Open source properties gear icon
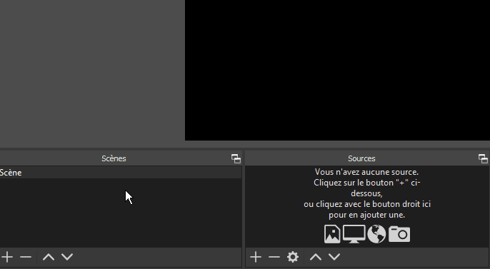The width and height of the screenshot is (490, 269). tap(293, 257)
